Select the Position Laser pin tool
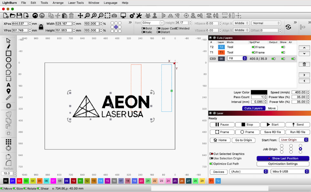 coord(8,91)
